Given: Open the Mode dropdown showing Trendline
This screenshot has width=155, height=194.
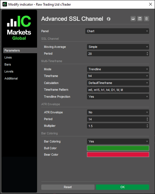Looking at the screenshot, I should coord(118,69).
